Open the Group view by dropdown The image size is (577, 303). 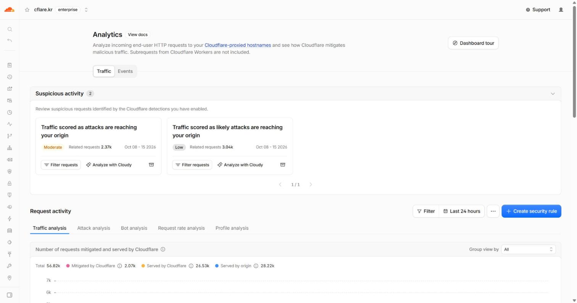tap(529, 249)
